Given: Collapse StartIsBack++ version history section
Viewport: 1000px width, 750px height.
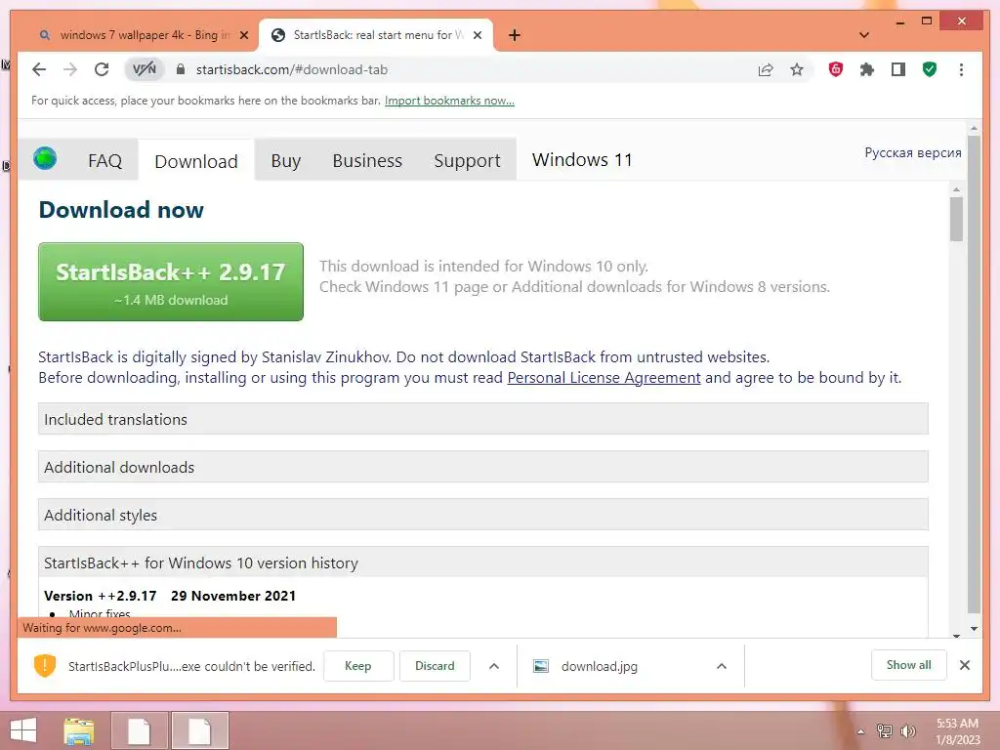Looking at the screenshot, I should (x=482, y=562).
